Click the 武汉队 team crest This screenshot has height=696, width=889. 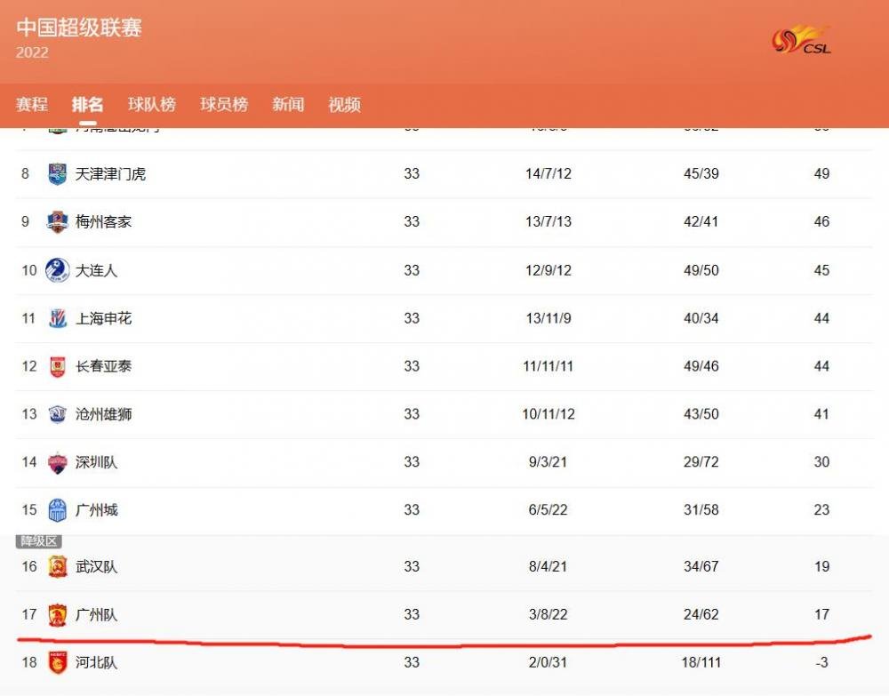pyautogui.click(x=57, y=566)
